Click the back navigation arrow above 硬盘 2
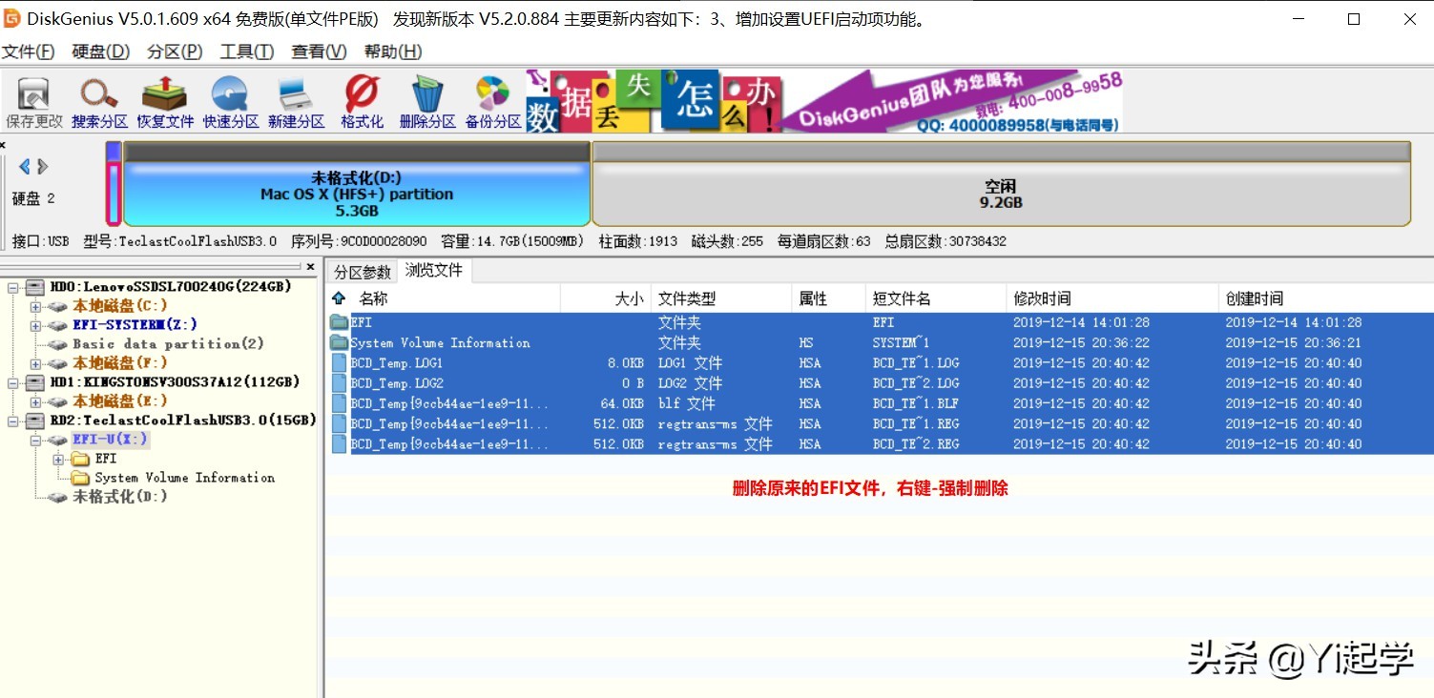Viewport: 1434px width, 698px height. pyautogui.click(x=26, y=165)
